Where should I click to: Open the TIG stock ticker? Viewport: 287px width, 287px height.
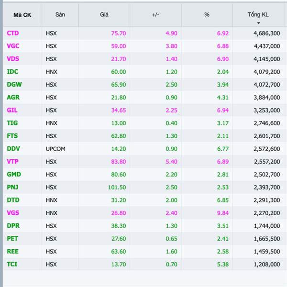click(x=12, y=123)
